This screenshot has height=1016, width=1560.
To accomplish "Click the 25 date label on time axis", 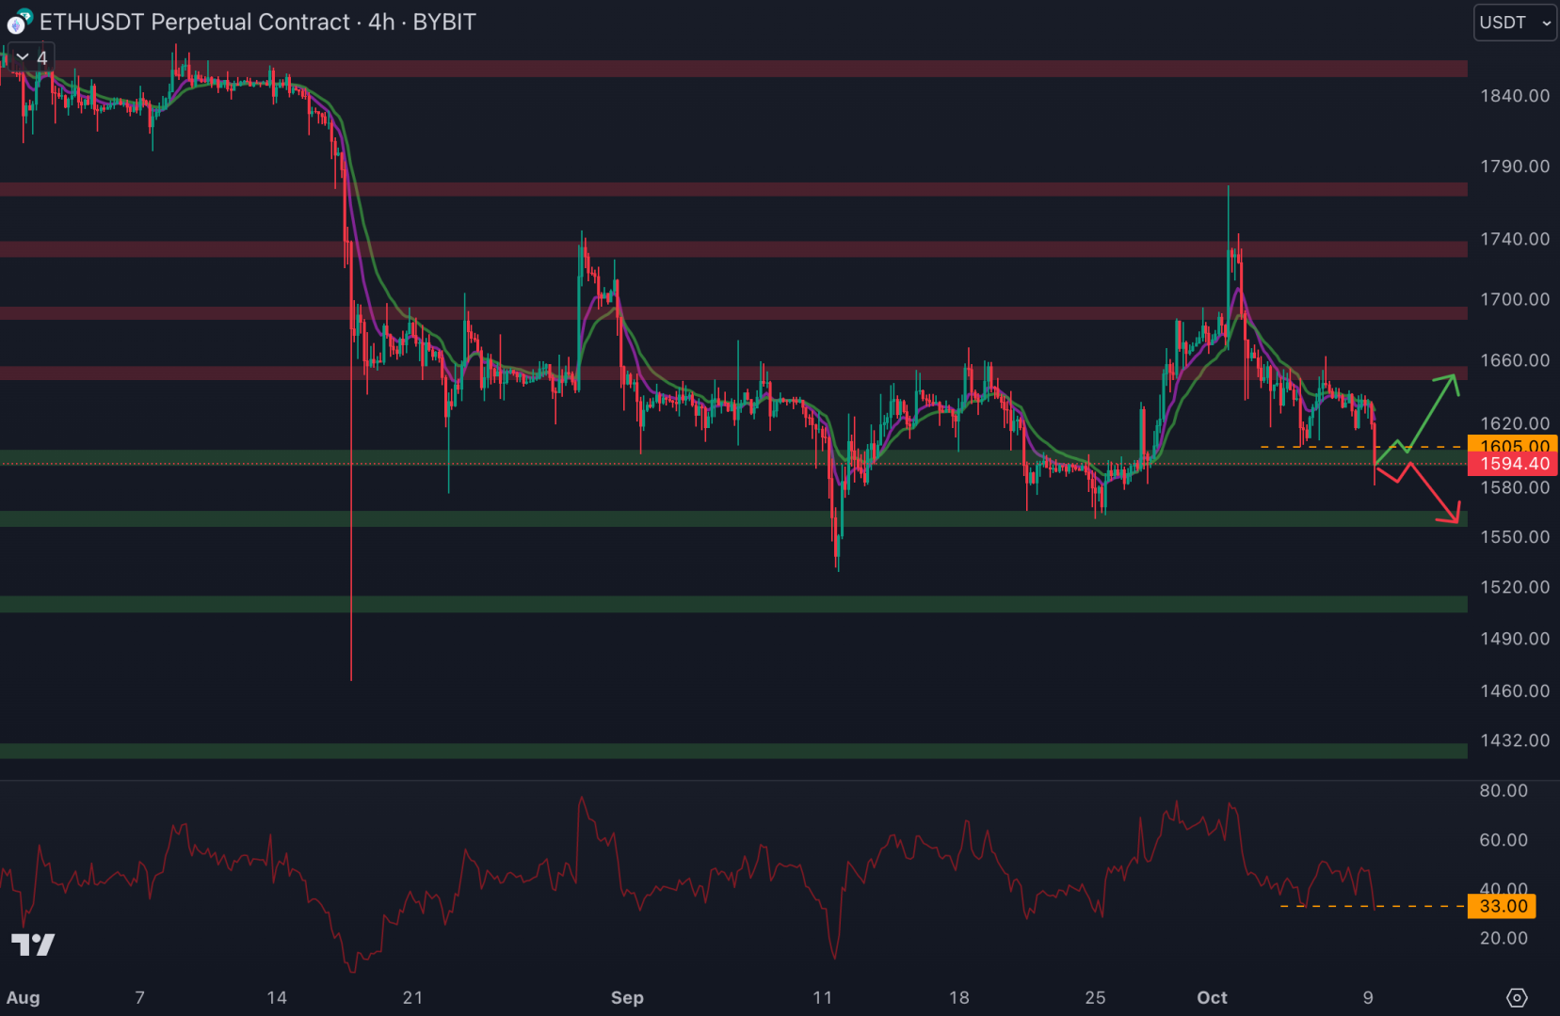I will pyautogui.click(x=1095, y=998).
